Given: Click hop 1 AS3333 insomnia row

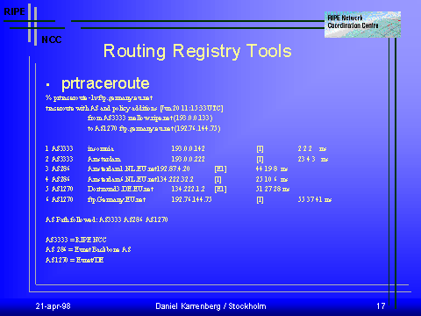Looking at the screenshot, I should [x=186, y=148].
